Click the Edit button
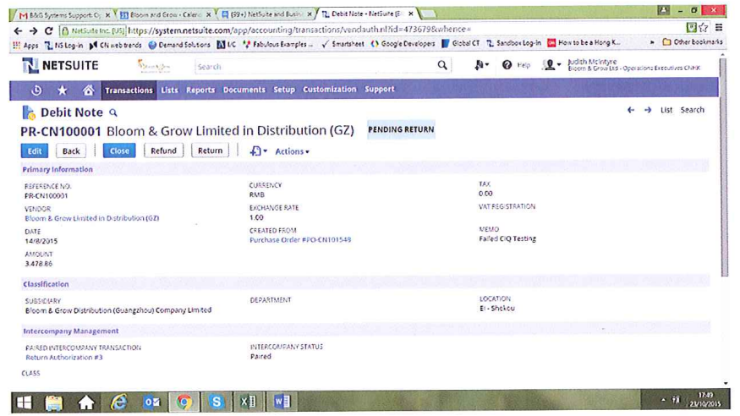 pos(35,151)
